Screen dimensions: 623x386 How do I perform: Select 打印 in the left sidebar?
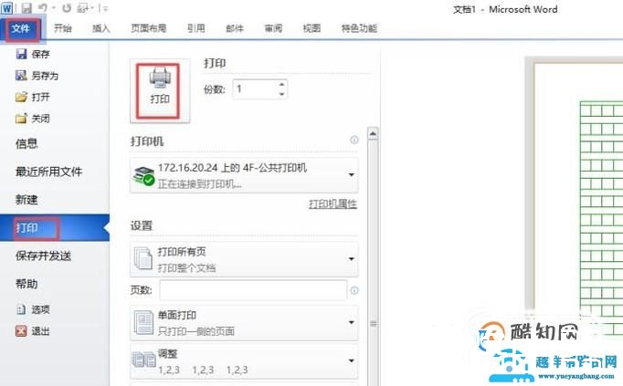click(55, 228)
